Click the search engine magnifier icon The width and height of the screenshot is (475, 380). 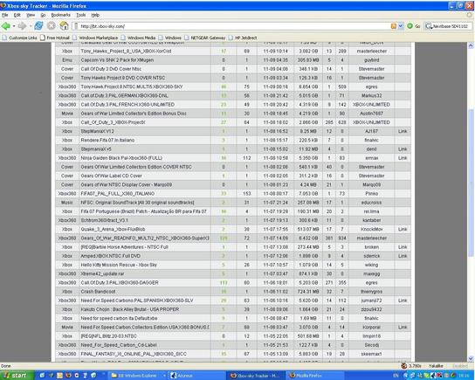pos(429,26)
